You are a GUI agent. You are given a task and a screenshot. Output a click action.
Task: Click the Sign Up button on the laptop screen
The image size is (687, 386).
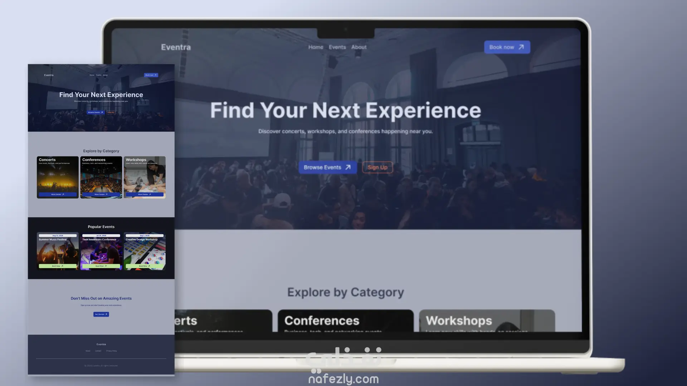(x=377, y=167)
